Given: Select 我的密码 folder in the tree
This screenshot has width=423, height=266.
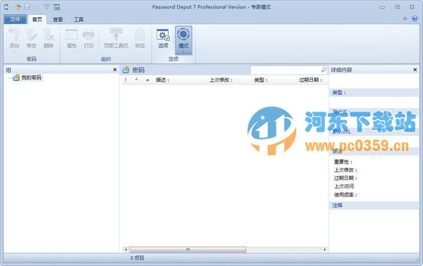Looking at the screenshot, I should [31, 78].
